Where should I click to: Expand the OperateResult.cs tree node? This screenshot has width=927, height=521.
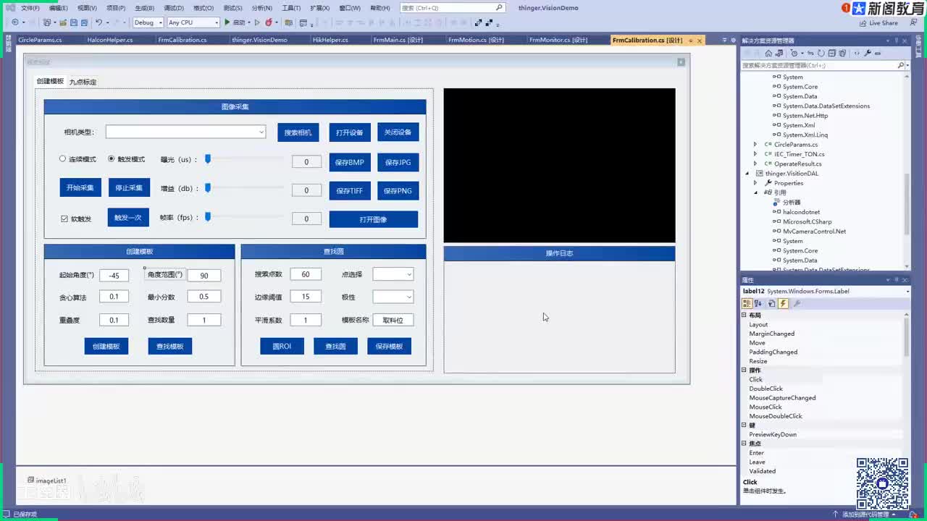click(755, 164)
